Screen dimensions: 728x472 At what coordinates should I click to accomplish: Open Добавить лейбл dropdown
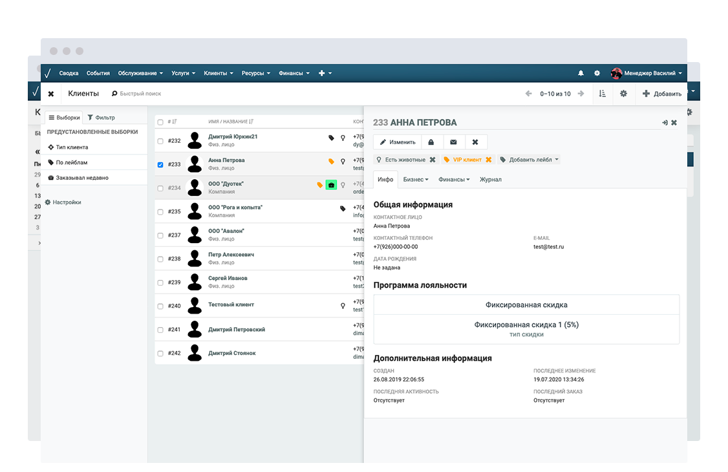529,160
